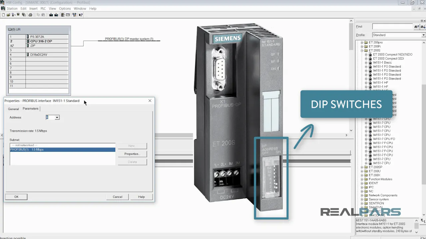Click the IM151-1 Basic module icon
This screenshot has width=426, height=239.
370,63
